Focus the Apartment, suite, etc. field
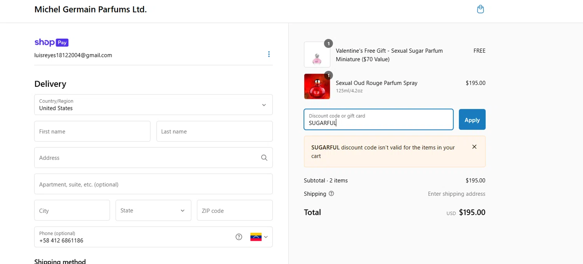Image resolution: width=583 pixels, height=264 pixels. 154,184
